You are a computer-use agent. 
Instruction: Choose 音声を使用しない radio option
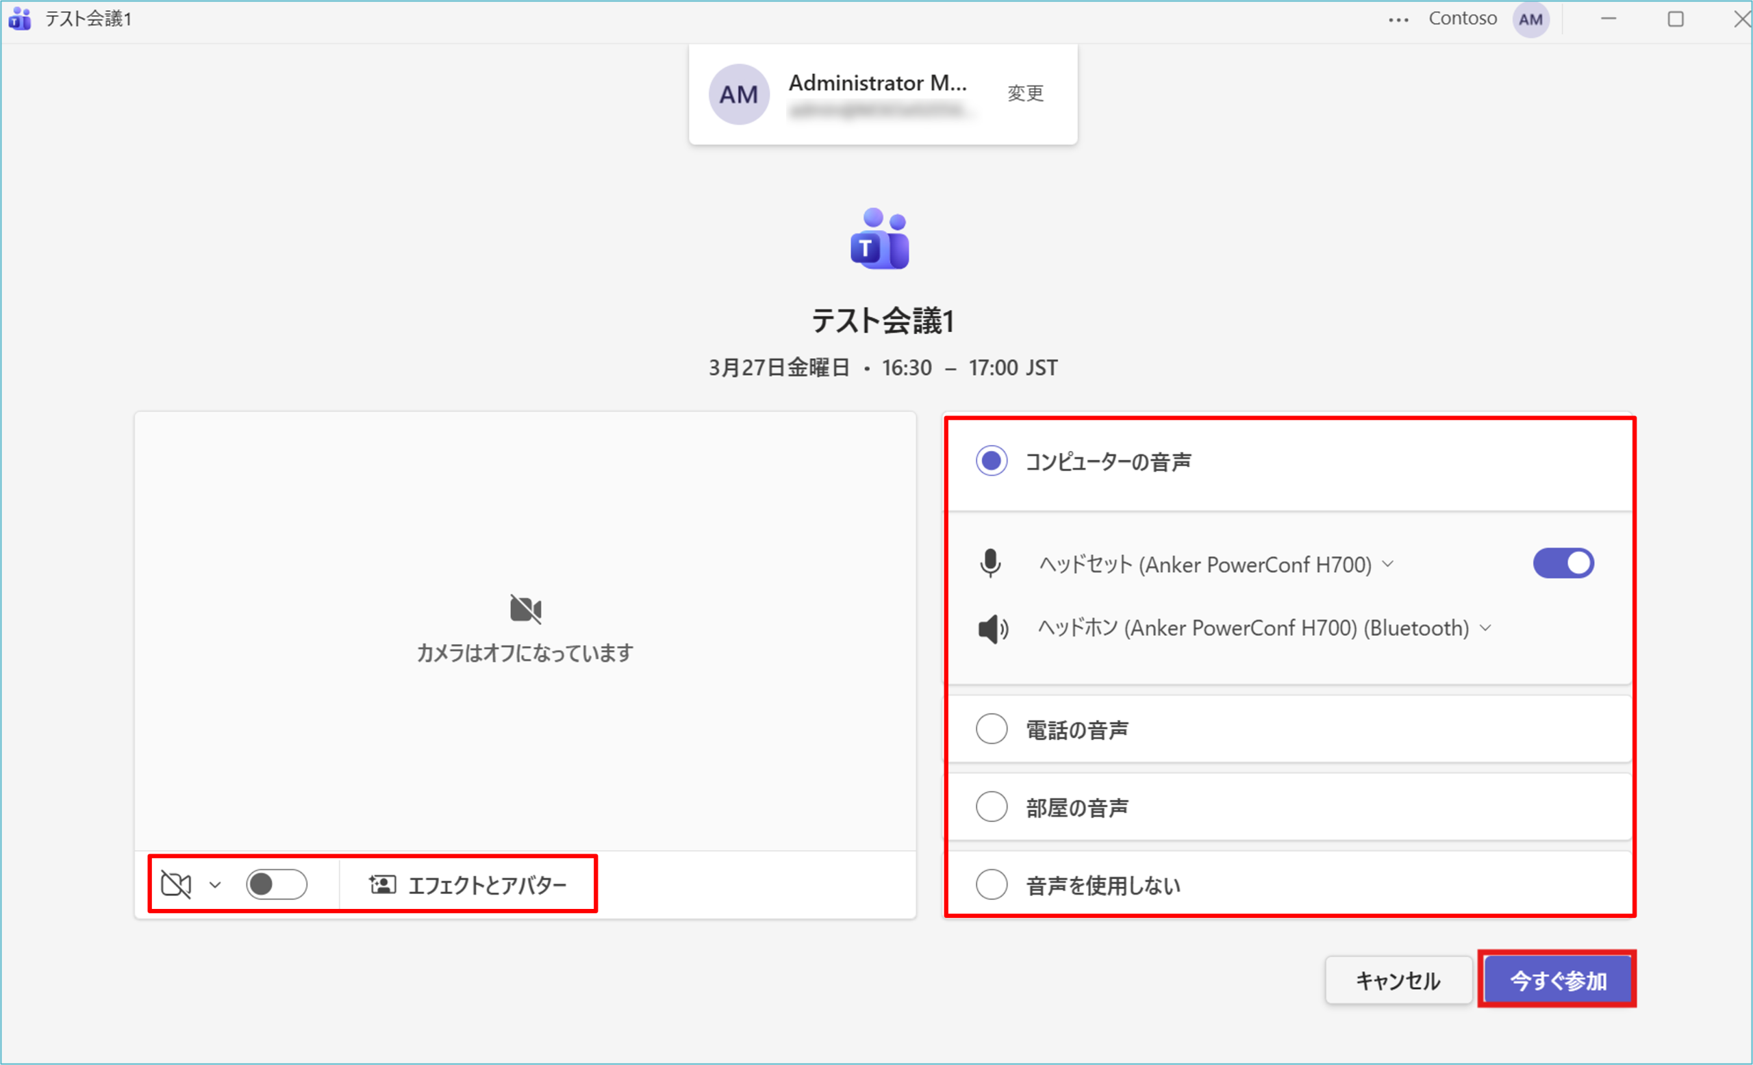(x=991, y=884)
